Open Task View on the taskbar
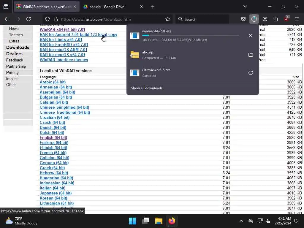This screenshot has width=304, height=228. coord(145,221)
